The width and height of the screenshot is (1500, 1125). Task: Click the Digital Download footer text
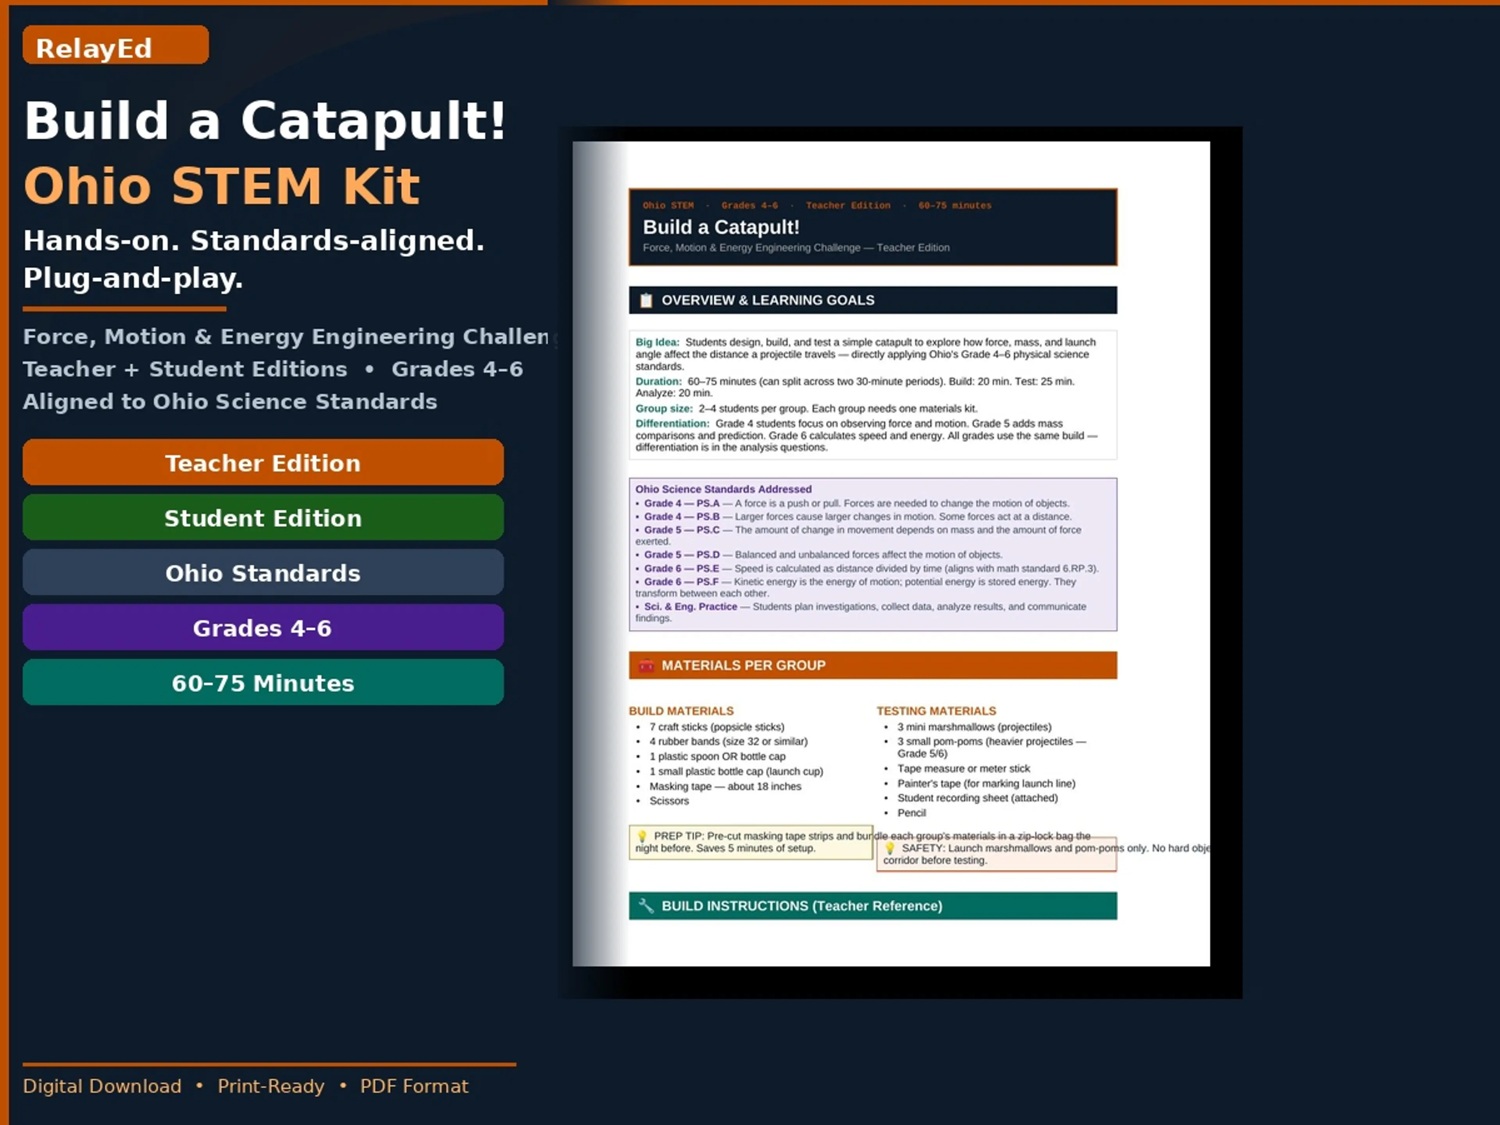point(102,1086)
